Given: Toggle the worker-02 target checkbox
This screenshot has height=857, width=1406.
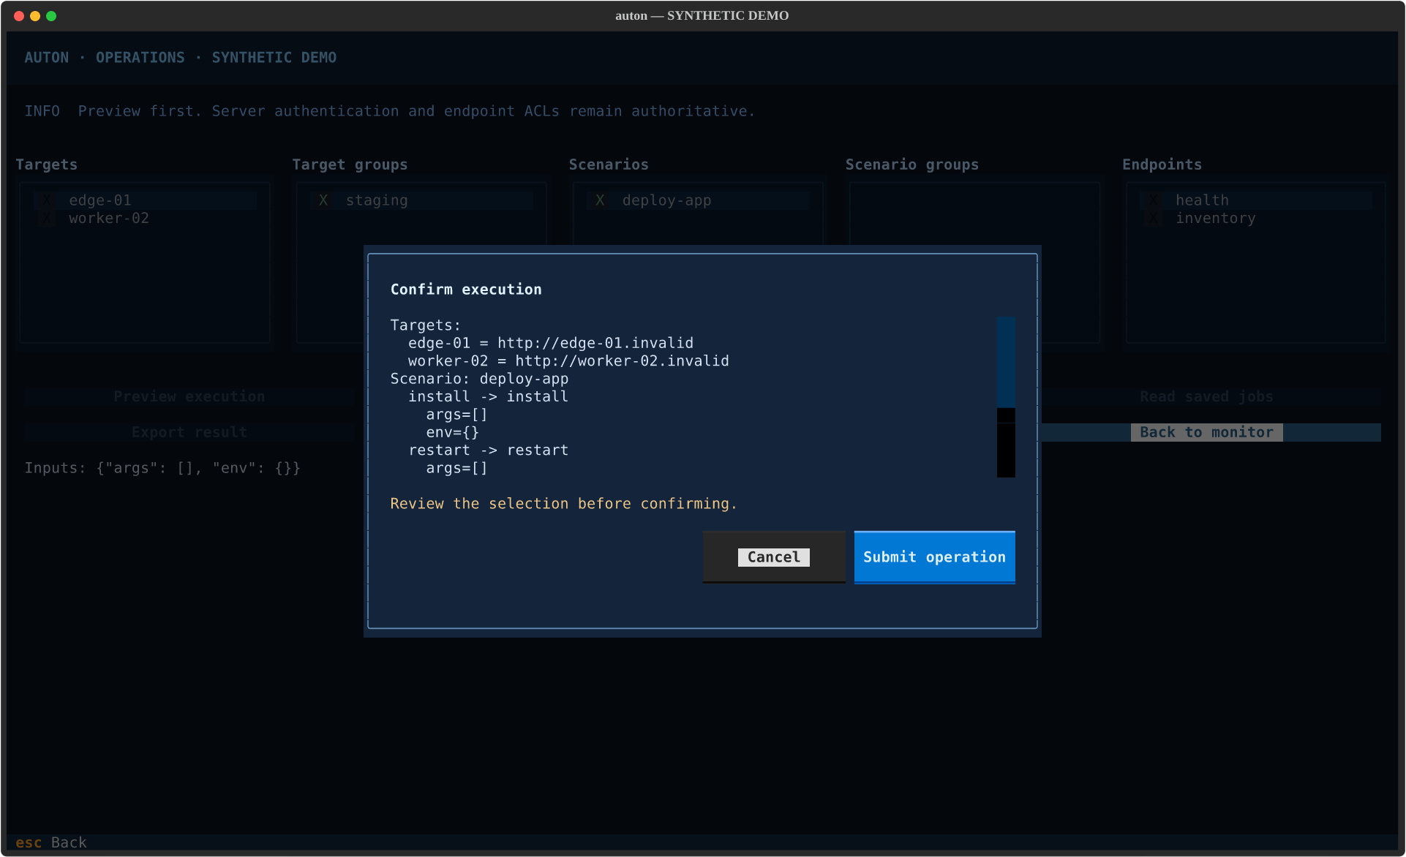Looking at the screenshot, I should pos(47,218).
